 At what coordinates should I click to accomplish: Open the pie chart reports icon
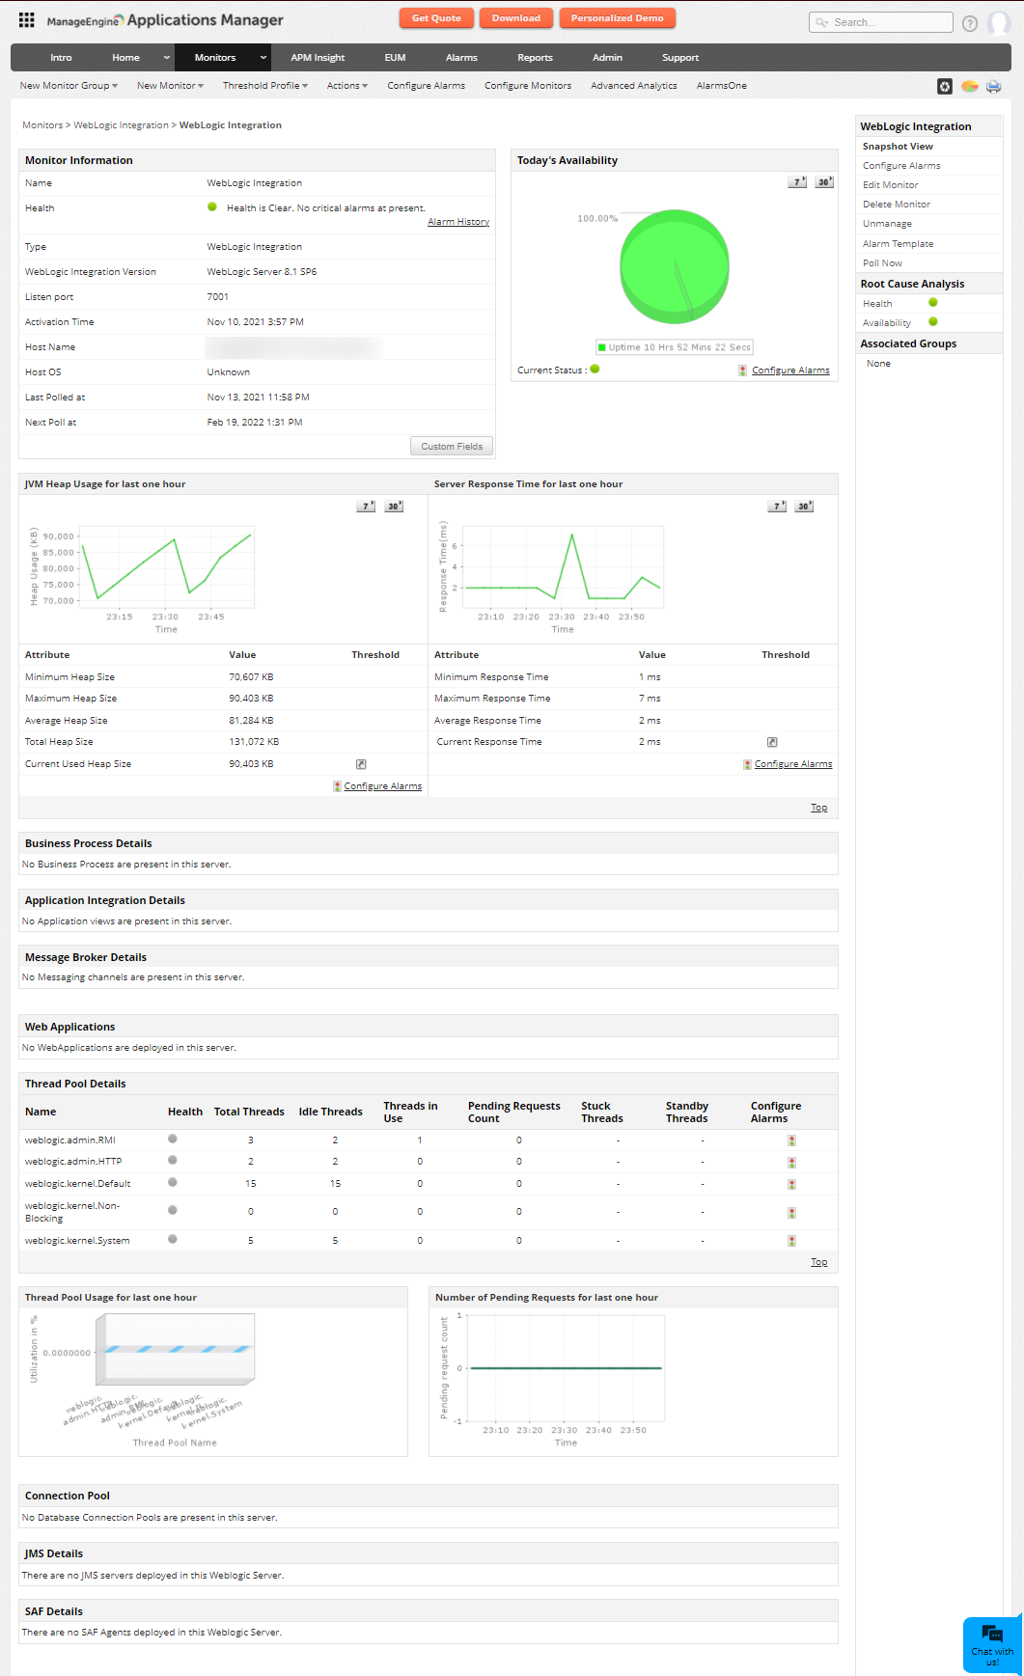pyautogui.click(x=969, y=87)
